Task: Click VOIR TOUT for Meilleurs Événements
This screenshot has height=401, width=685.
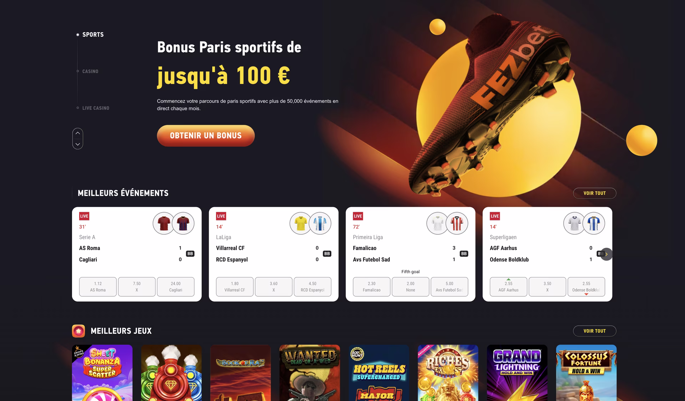Action: click(x=594, y=193)
